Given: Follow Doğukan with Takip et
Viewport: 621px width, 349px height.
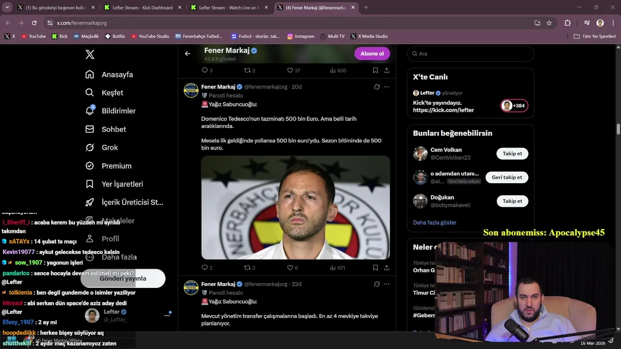Looking at the screenshot, I should [x=512, y=201].
